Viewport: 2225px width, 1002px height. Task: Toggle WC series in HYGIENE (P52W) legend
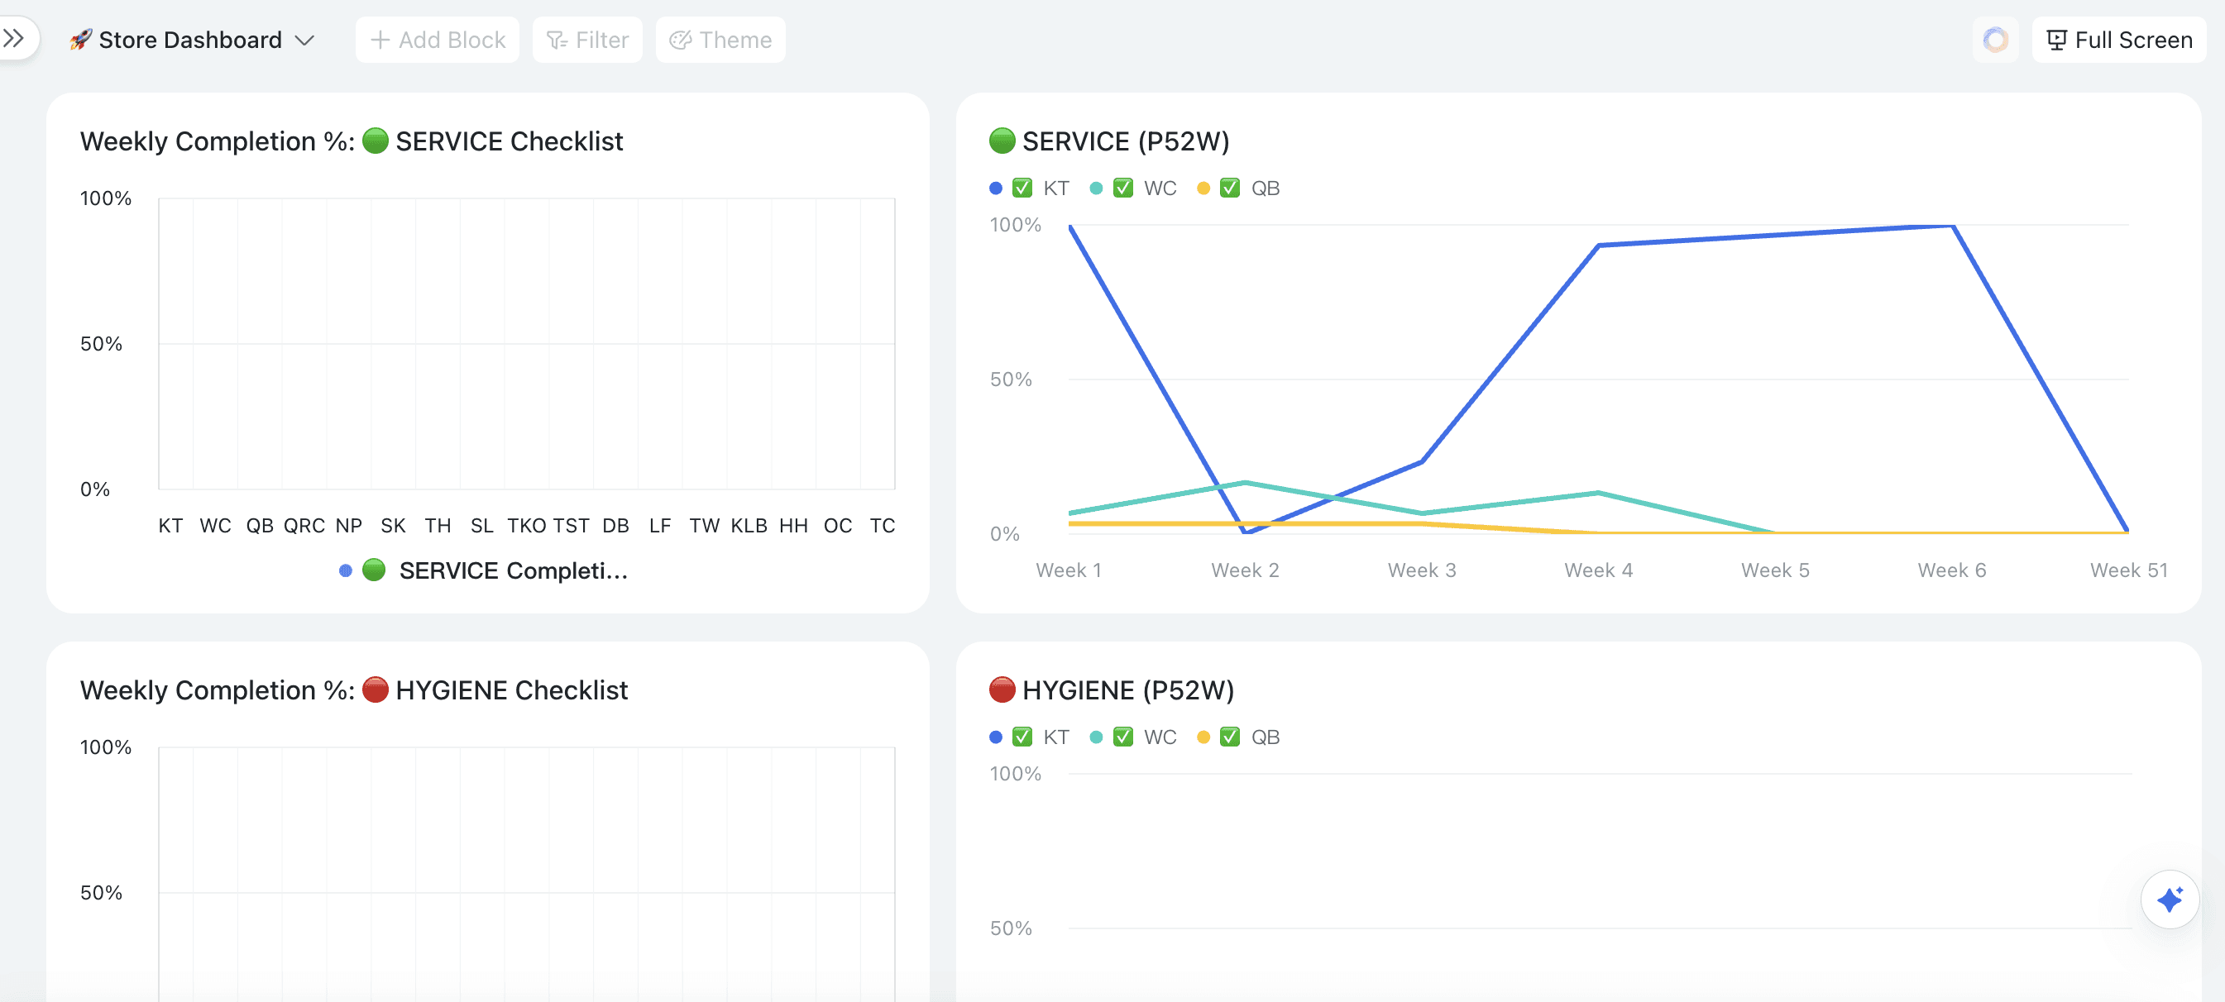click(1159, 737)
